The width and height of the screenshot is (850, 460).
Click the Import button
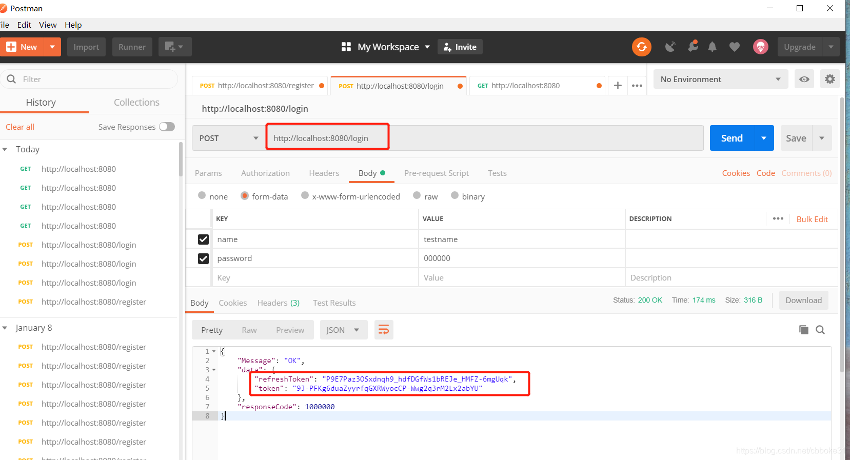86,47
